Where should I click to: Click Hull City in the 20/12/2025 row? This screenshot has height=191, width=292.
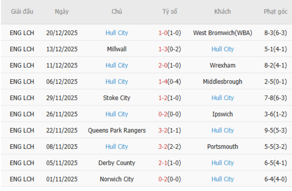(x=117, y=33)
